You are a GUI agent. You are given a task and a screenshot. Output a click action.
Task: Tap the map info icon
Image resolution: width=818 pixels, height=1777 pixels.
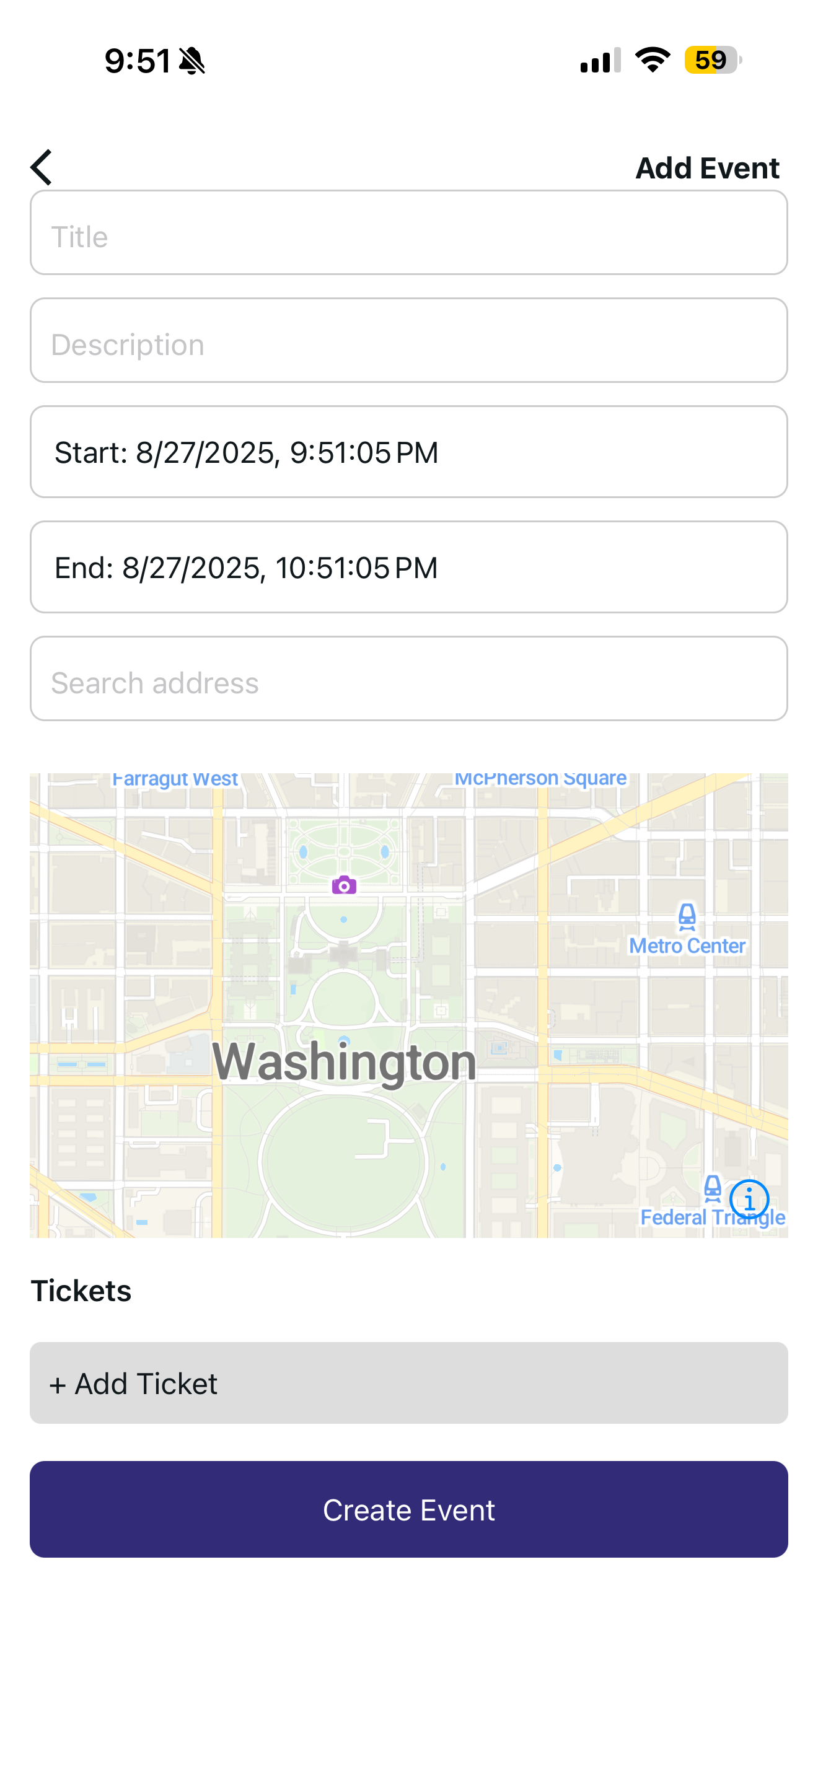pos(749,1200)
